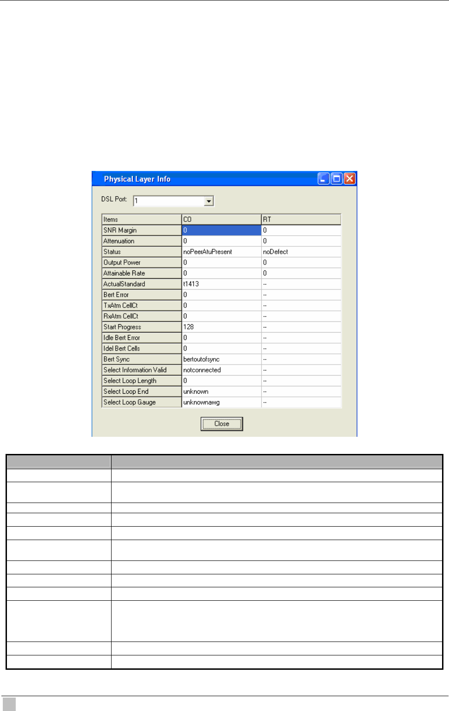Click the TxAtm CellCt row label
Image resolution: width=449 pixels, height=711 pixels.
142,305
